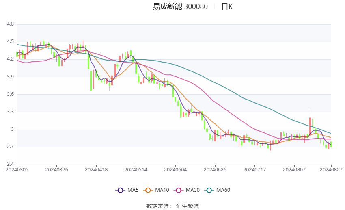This screenshot has width=345, height=210.
Task: Click the chart title 易成新能 300080
Action: (180, 6)
